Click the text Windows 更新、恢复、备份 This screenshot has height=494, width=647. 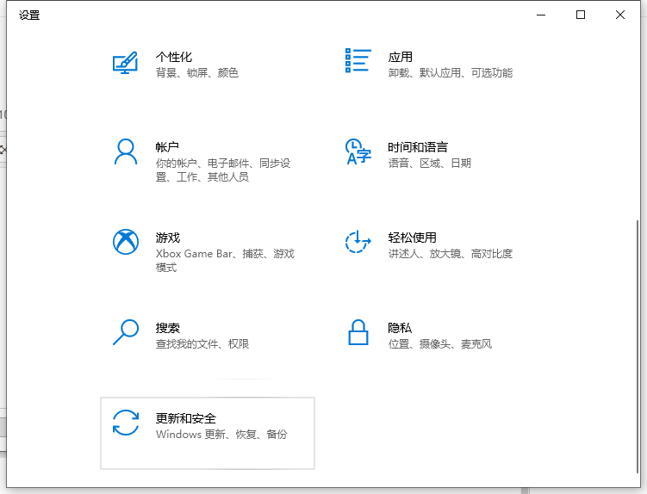click(x=221, y=435)
